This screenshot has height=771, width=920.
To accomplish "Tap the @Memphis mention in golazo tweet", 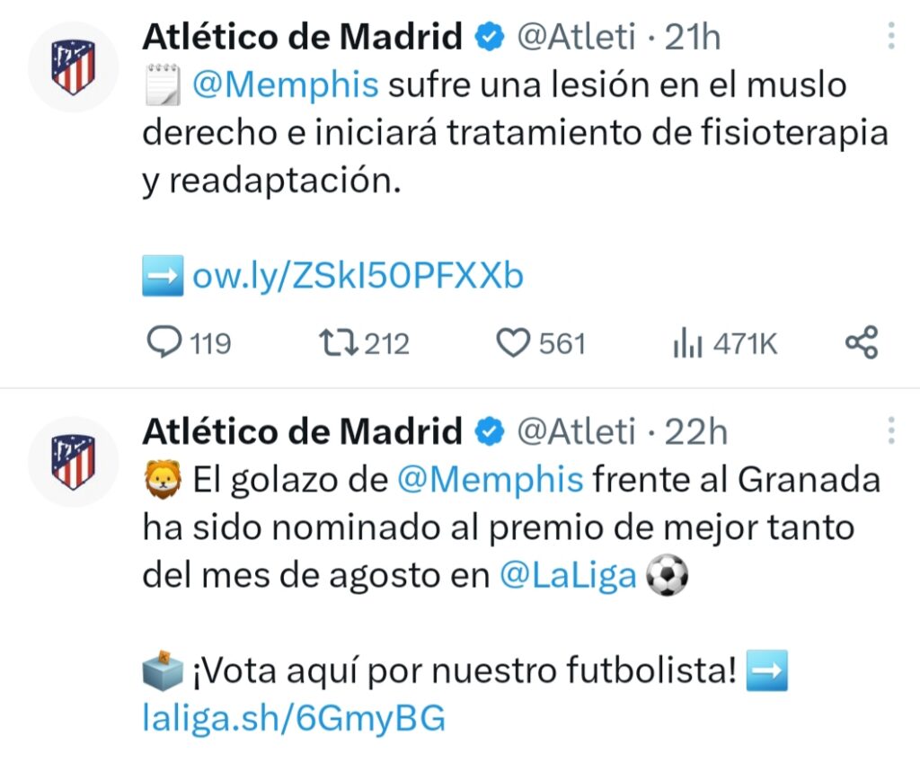I will point(490,479).
